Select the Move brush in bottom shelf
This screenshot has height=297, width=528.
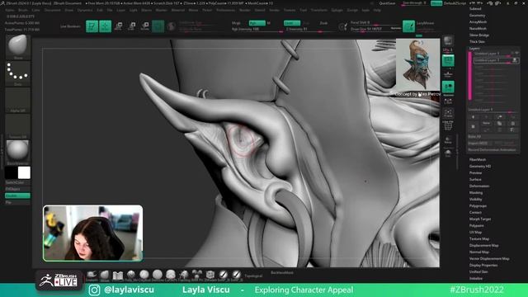click(x=105, y=276)
